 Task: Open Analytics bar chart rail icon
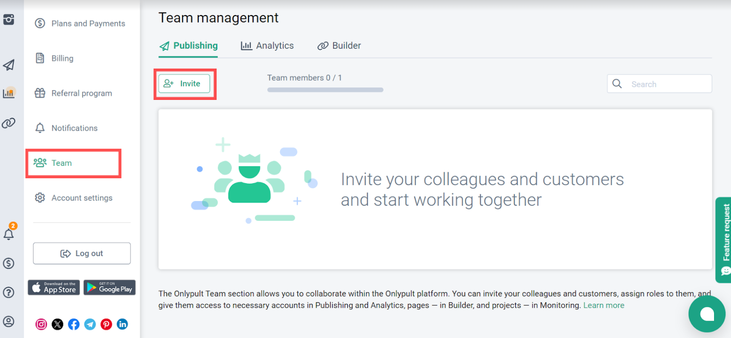click(x=8, y=93)
